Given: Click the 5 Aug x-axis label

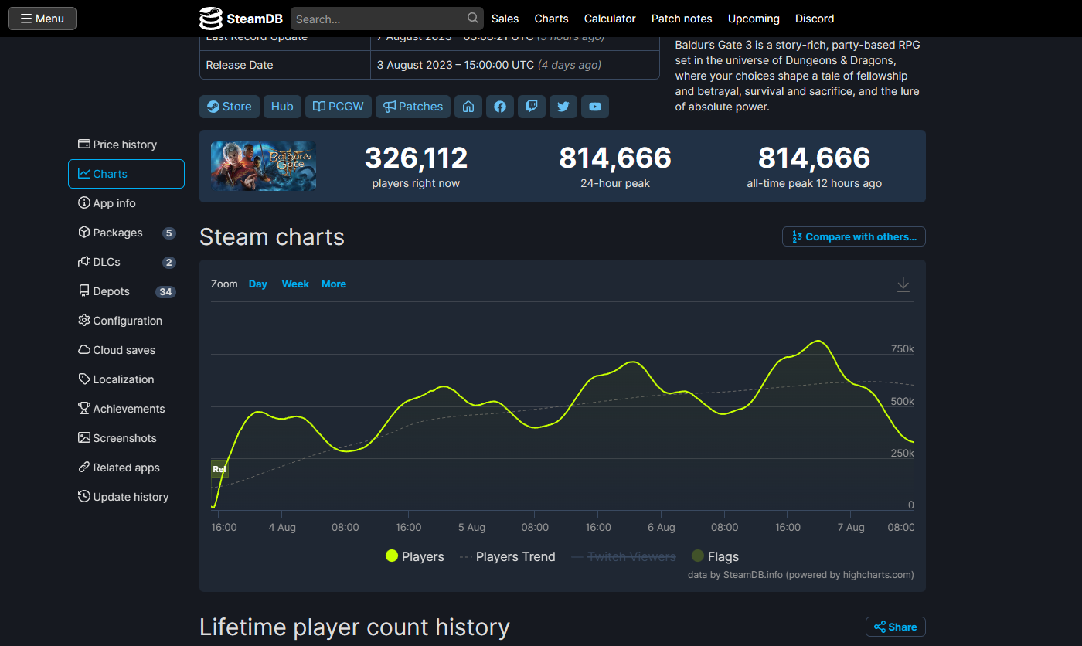Looking at the screenshot, I should (x=471, y=528).
